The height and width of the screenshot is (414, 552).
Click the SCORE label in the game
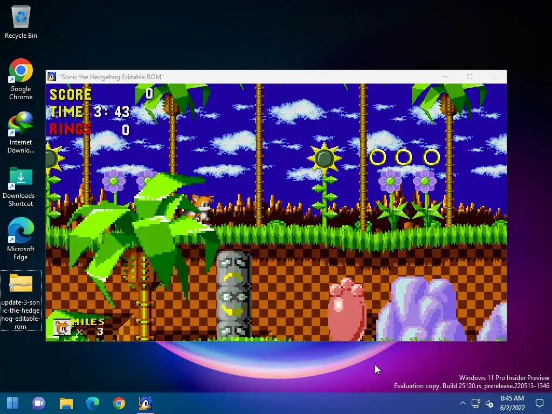point(71,94)
